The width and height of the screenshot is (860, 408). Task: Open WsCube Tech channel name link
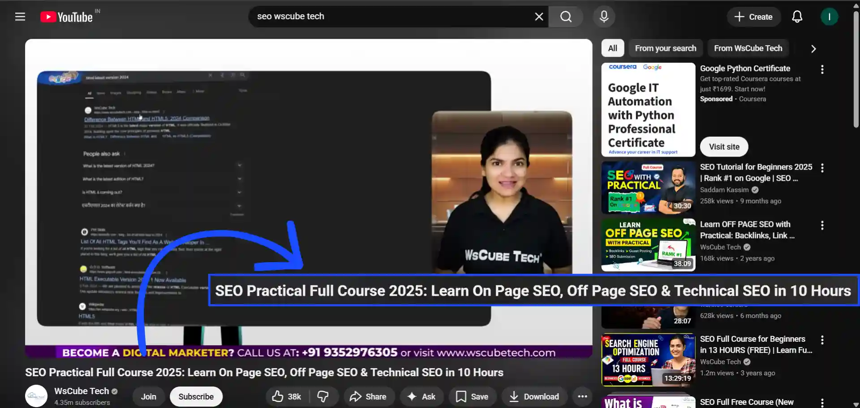tap(82, 391)
